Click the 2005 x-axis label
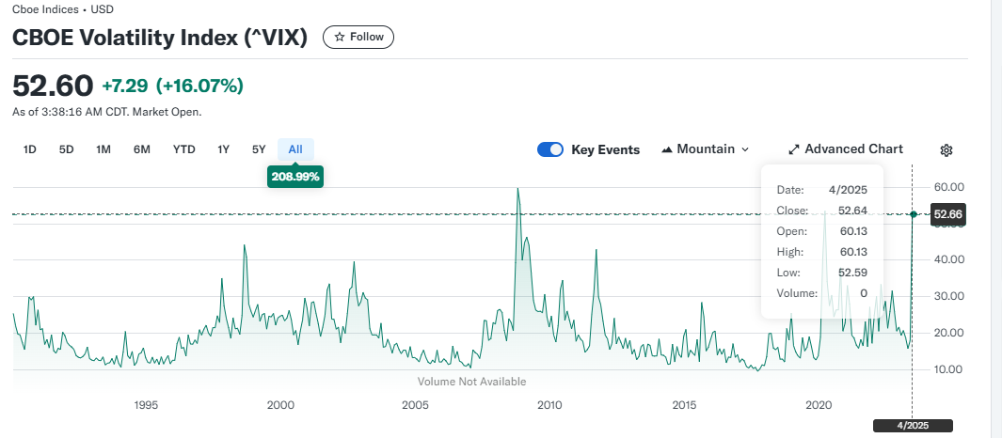The image size is (1002, 438). point(415,405)
